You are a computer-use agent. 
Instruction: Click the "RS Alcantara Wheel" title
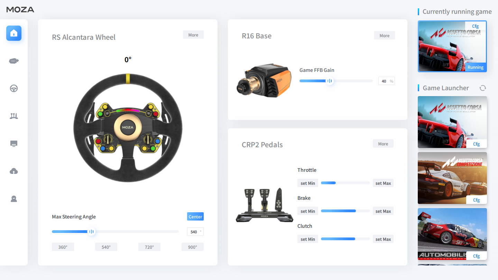click(84, 37)
